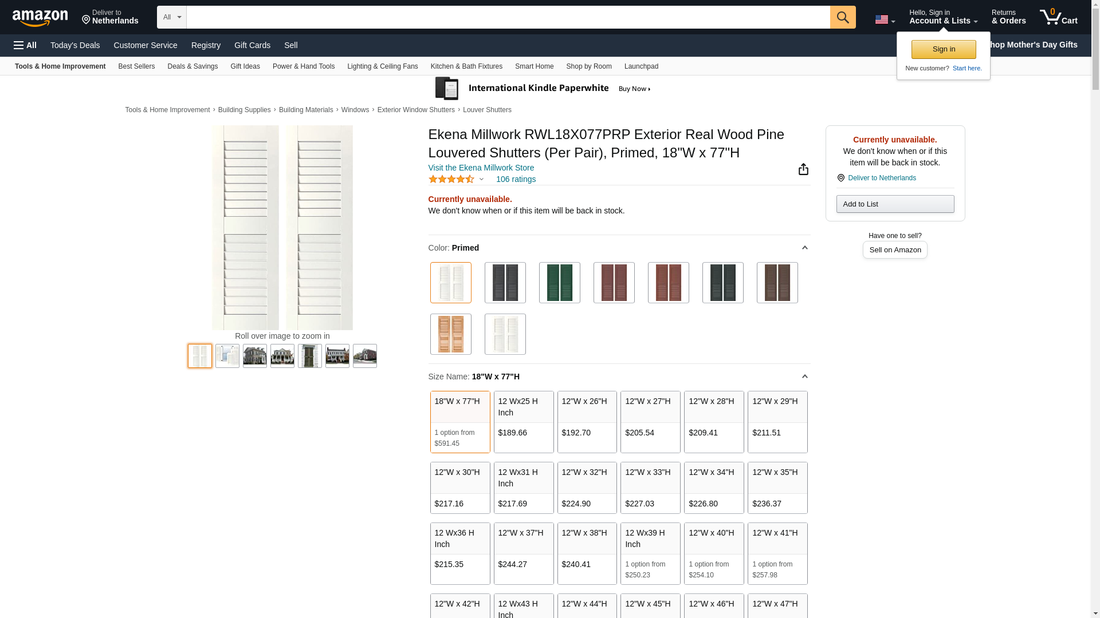Open the All hamburger menu
Image resolution: width=1100 pixels, height=618 pixels.
click(25, 45)
